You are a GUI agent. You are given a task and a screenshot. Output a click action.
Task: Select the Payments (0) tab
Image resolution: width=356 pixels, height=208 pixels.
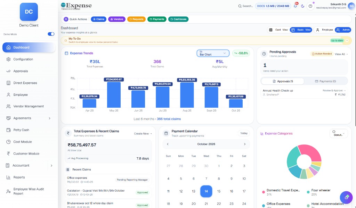click(x=325, y=81)
